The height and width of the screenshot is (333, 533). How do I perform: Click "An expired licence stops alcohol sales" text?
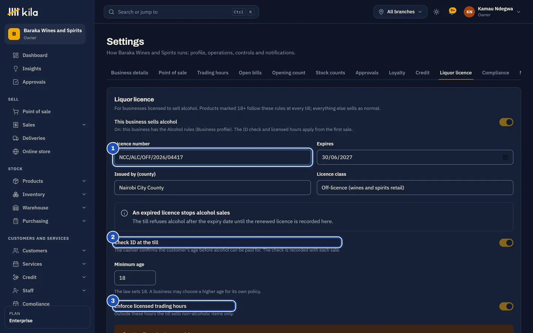pos(181,213)
